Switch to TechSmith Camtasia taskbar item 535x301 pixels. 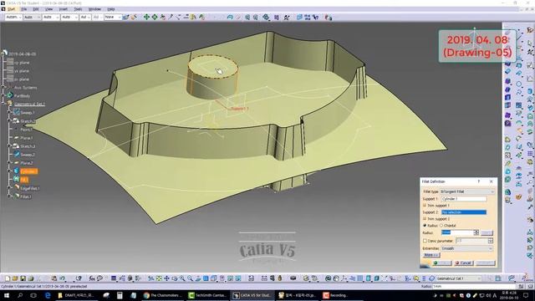click(x=208, y=295)
